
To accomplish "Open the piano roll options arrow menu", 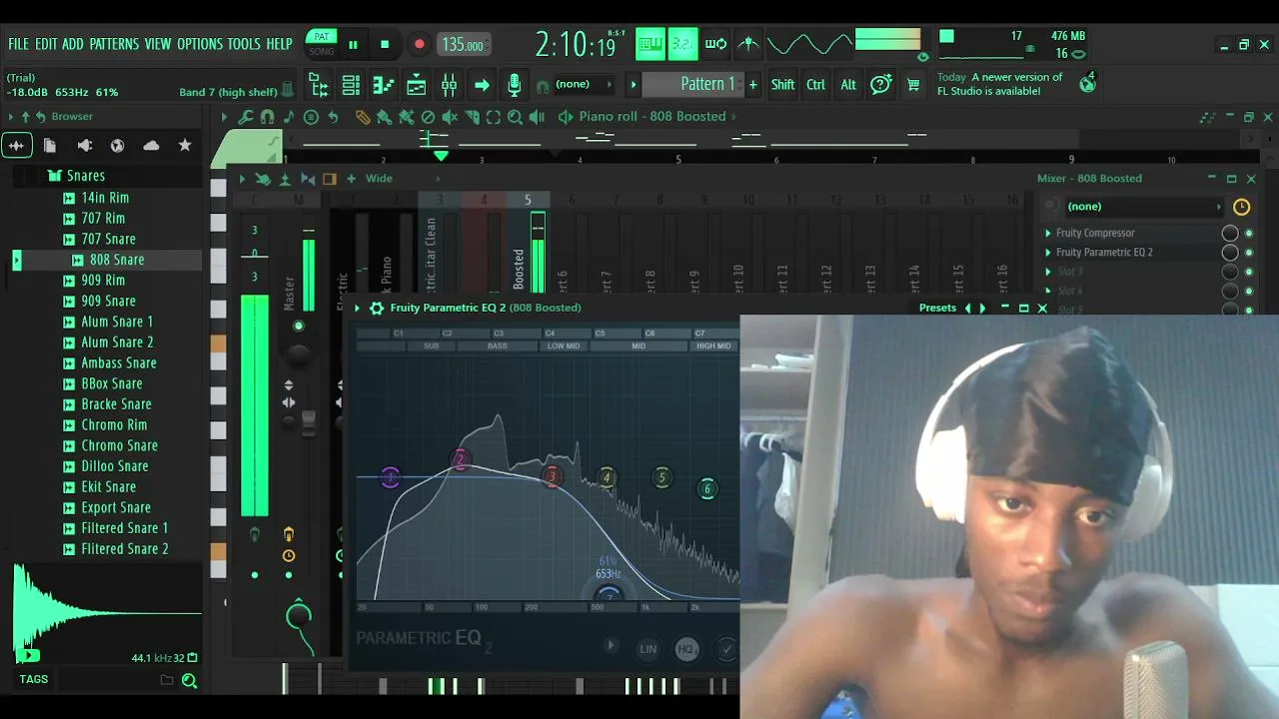I will pyautogui.click(x=224, y=117).
